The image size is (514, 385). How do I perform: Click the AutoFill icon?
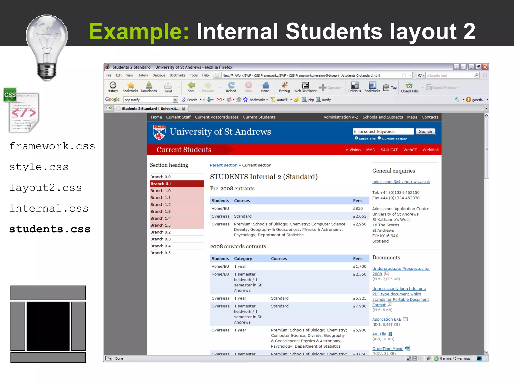point(273,100)
